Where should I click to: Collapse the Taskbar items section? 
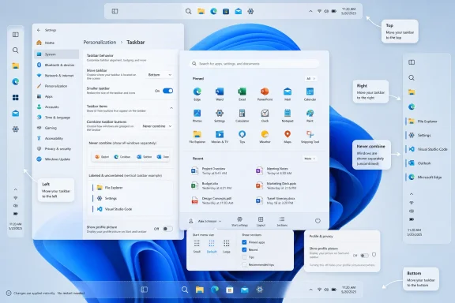coord(171,108)
